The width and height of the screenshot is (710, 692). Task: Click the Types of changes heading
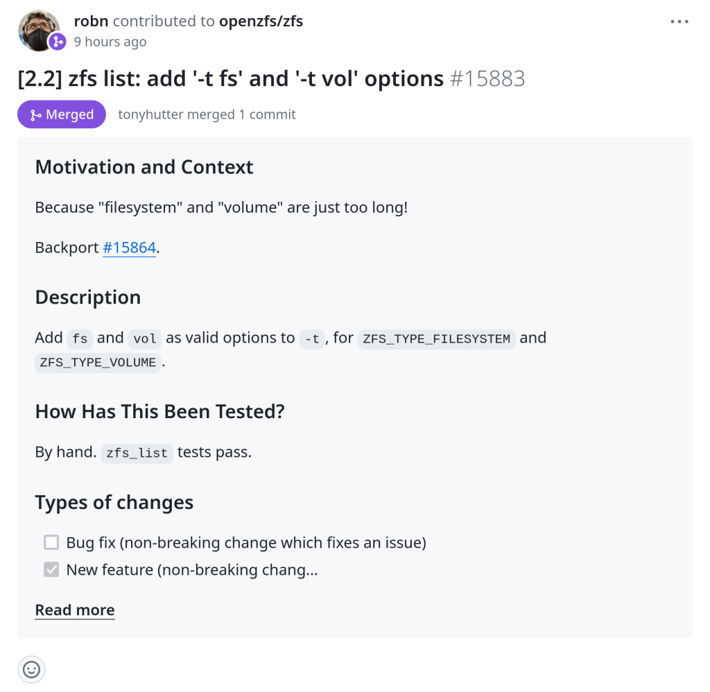pyautogui.click(x=114, y=503)
